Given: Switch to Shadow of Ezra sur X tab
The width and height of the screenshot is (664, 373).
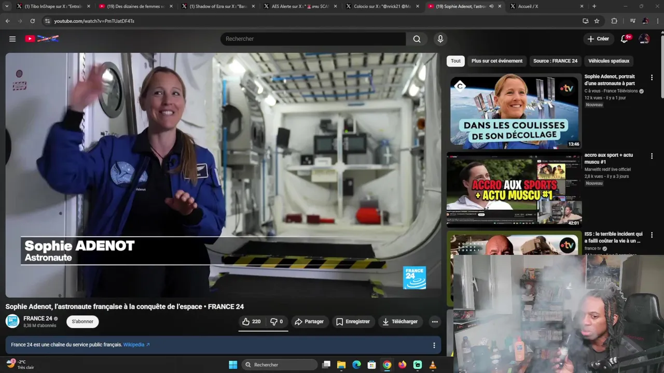Looking at the screenshot, I should 218,6.
